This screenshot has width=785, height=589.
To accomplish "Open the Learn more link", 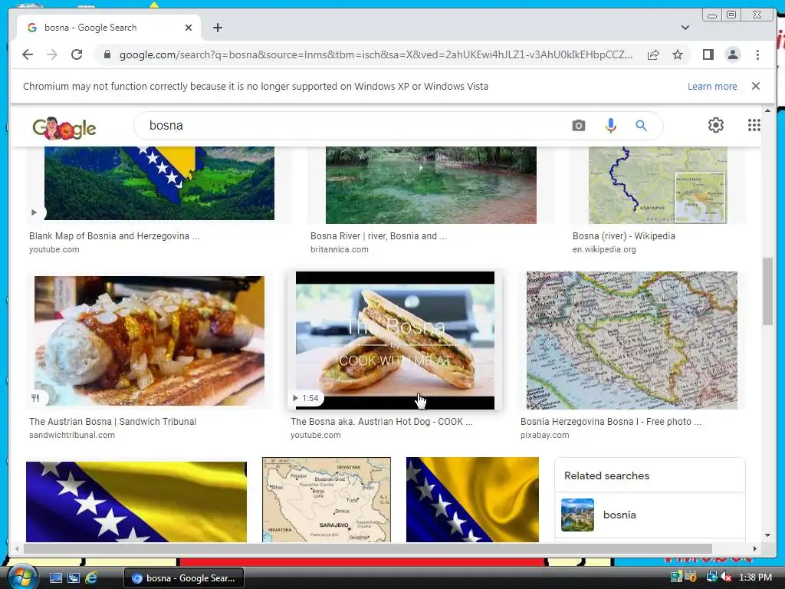I will [712, 86].
